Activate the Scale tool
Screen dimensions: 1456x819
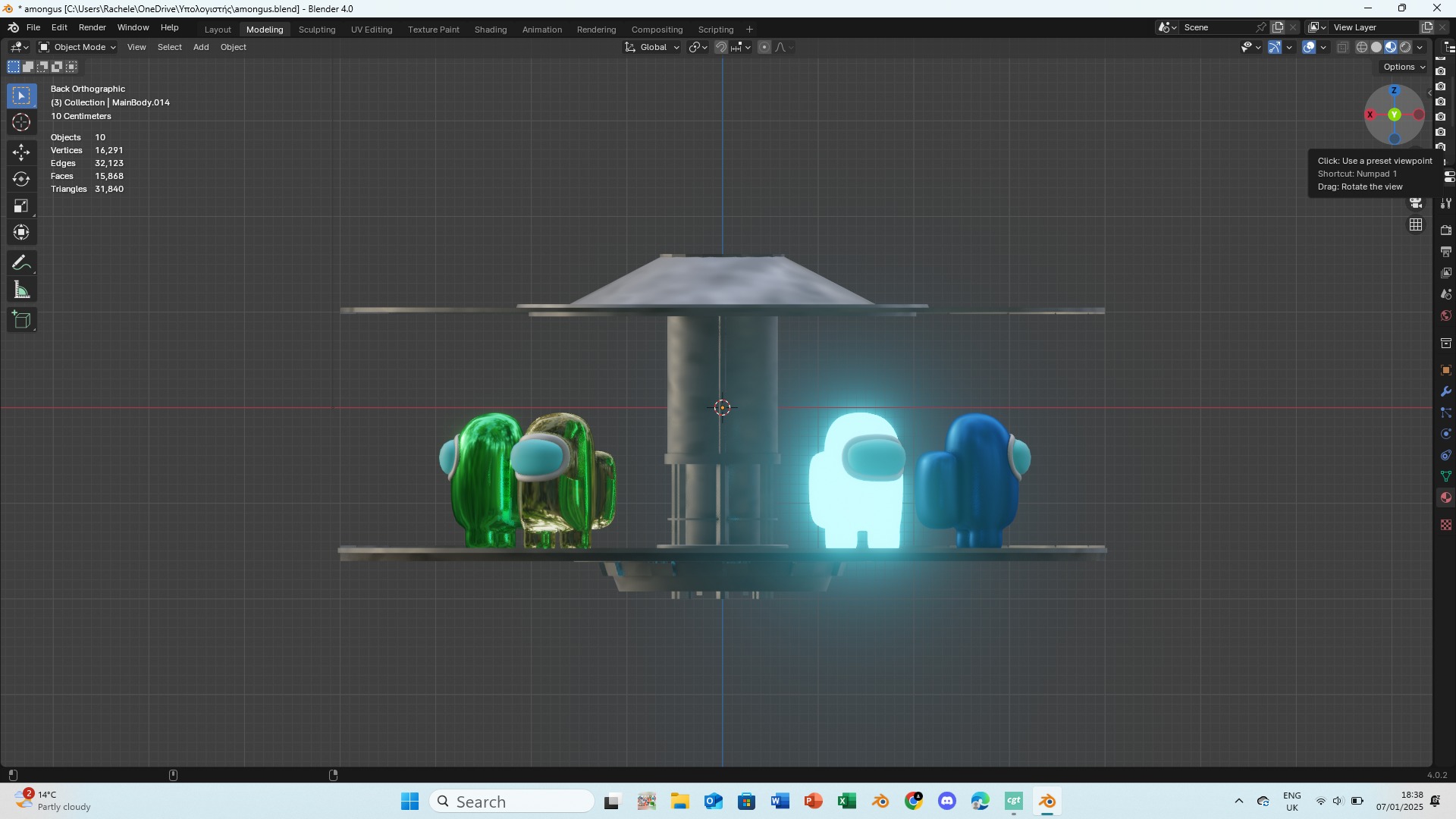pyautogui.click(x=21, y=206)
